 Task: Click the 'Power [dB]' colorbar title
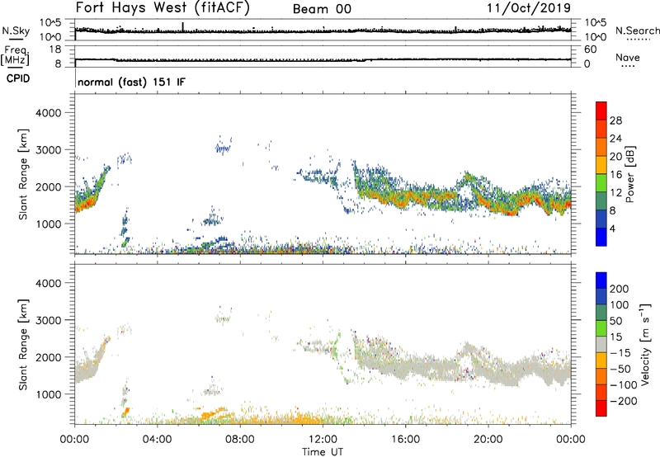629,174
